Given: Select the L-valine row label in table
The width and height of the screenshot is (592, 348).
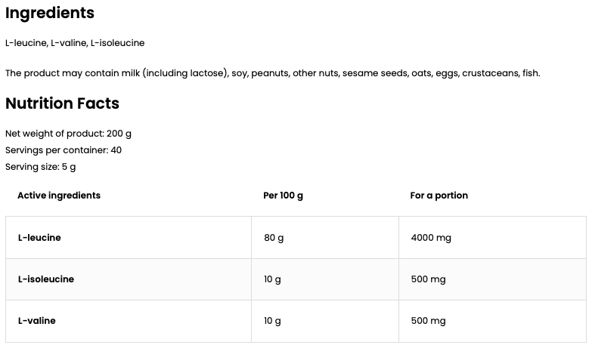Looking at the screenshot, I should pyautogui.click(x=37, y=321).
